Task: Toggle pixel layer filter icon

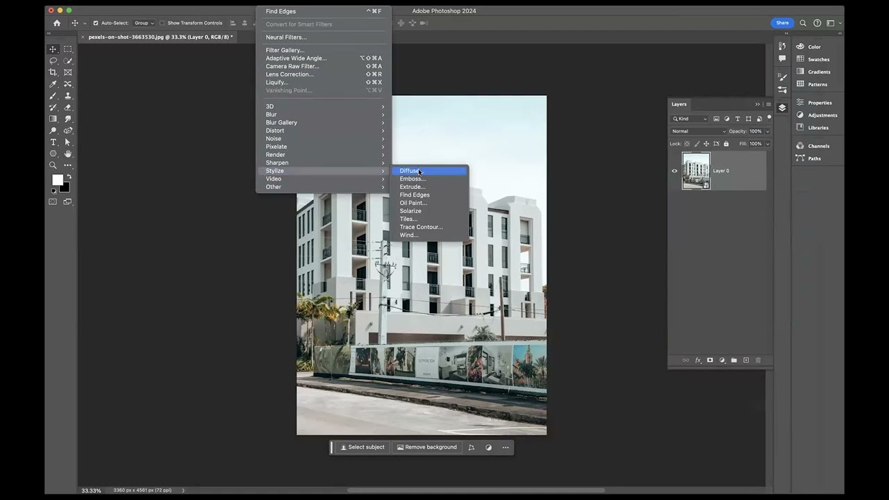Action: pos(716,119)
